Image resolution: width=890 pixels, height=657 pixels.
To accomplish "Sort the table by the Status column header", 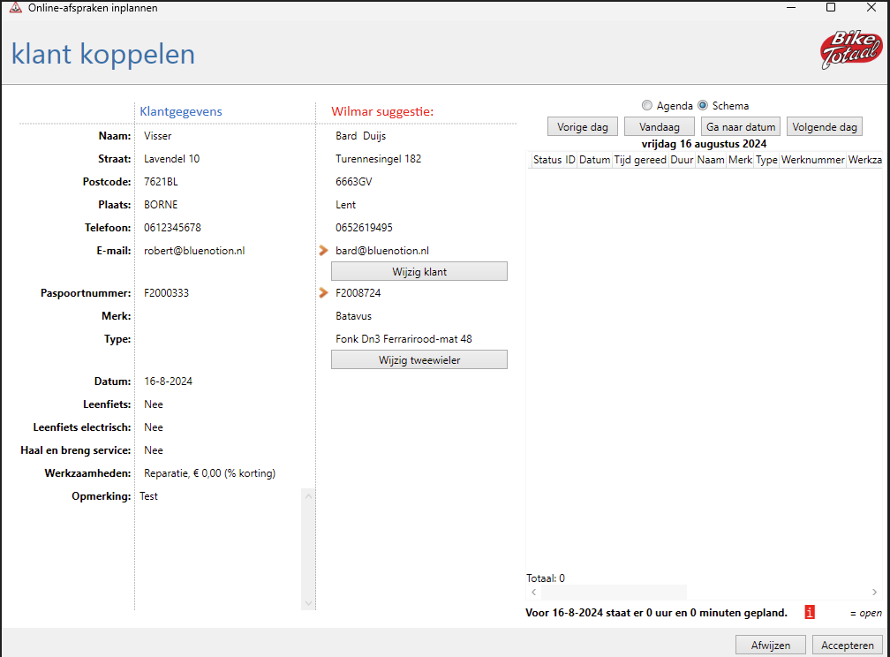I will click(x=547, y=161).
